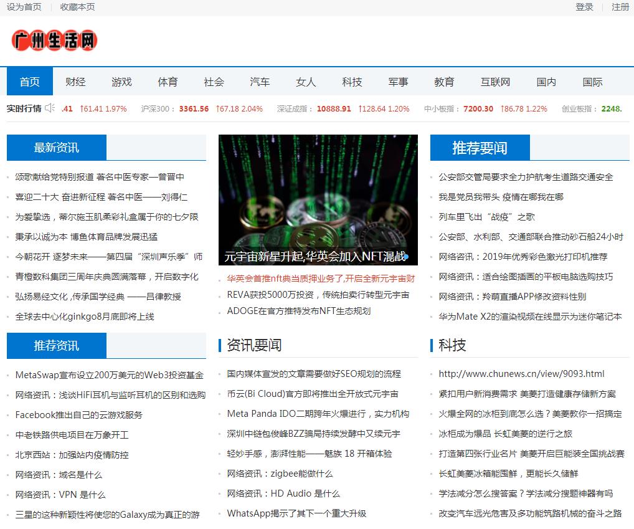Open article 公安部交管局要求全力护航考生
The width and height of the screenshot is (634, 529).
pos(526,177)
